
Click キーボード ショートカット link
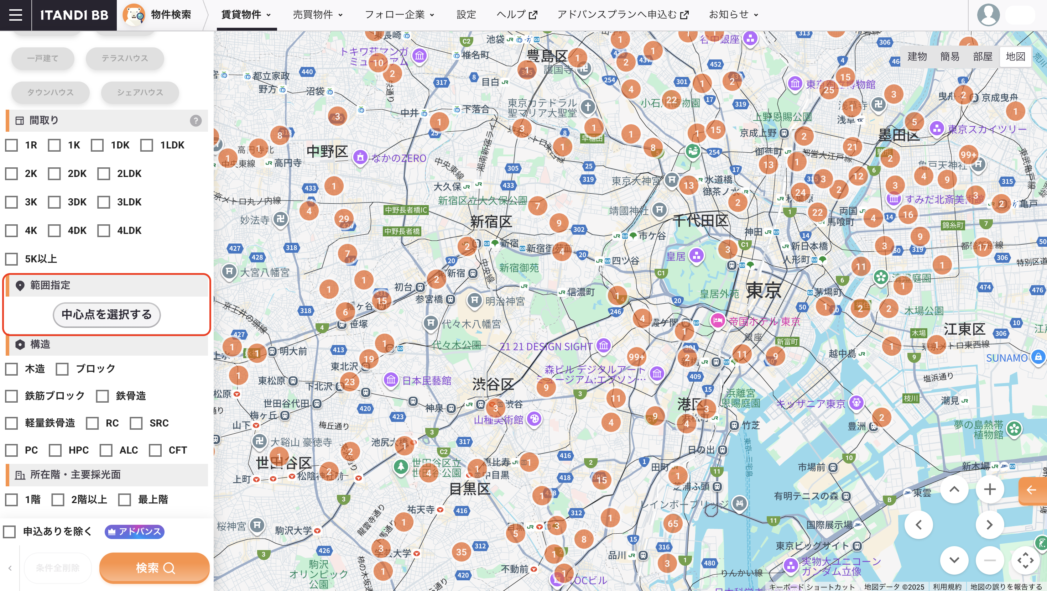[x=812, y=587]
